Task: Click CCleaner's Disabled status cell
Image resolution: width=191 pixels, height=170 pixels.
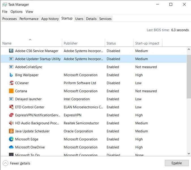Action: (x=113, y=83)
